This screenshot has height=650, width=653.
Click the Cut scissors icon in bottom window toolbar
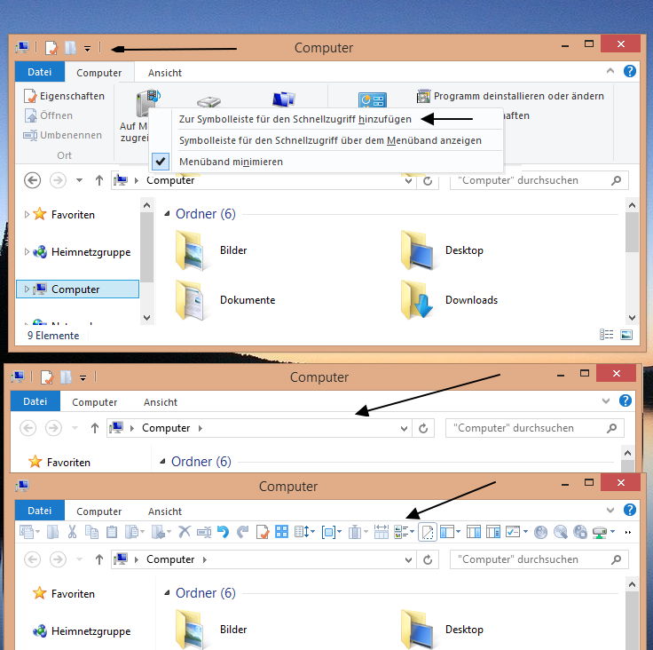73,532
